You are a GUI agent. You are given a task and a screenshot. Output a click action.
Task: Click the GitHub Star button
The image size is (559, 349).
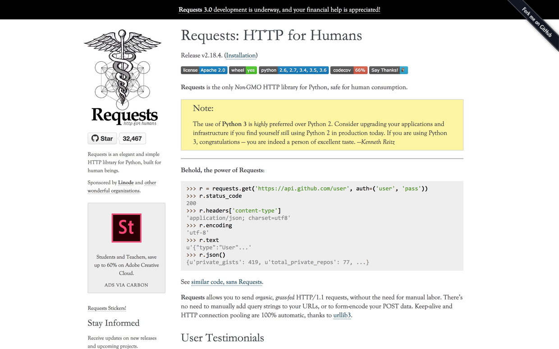[x=102, y=138]
